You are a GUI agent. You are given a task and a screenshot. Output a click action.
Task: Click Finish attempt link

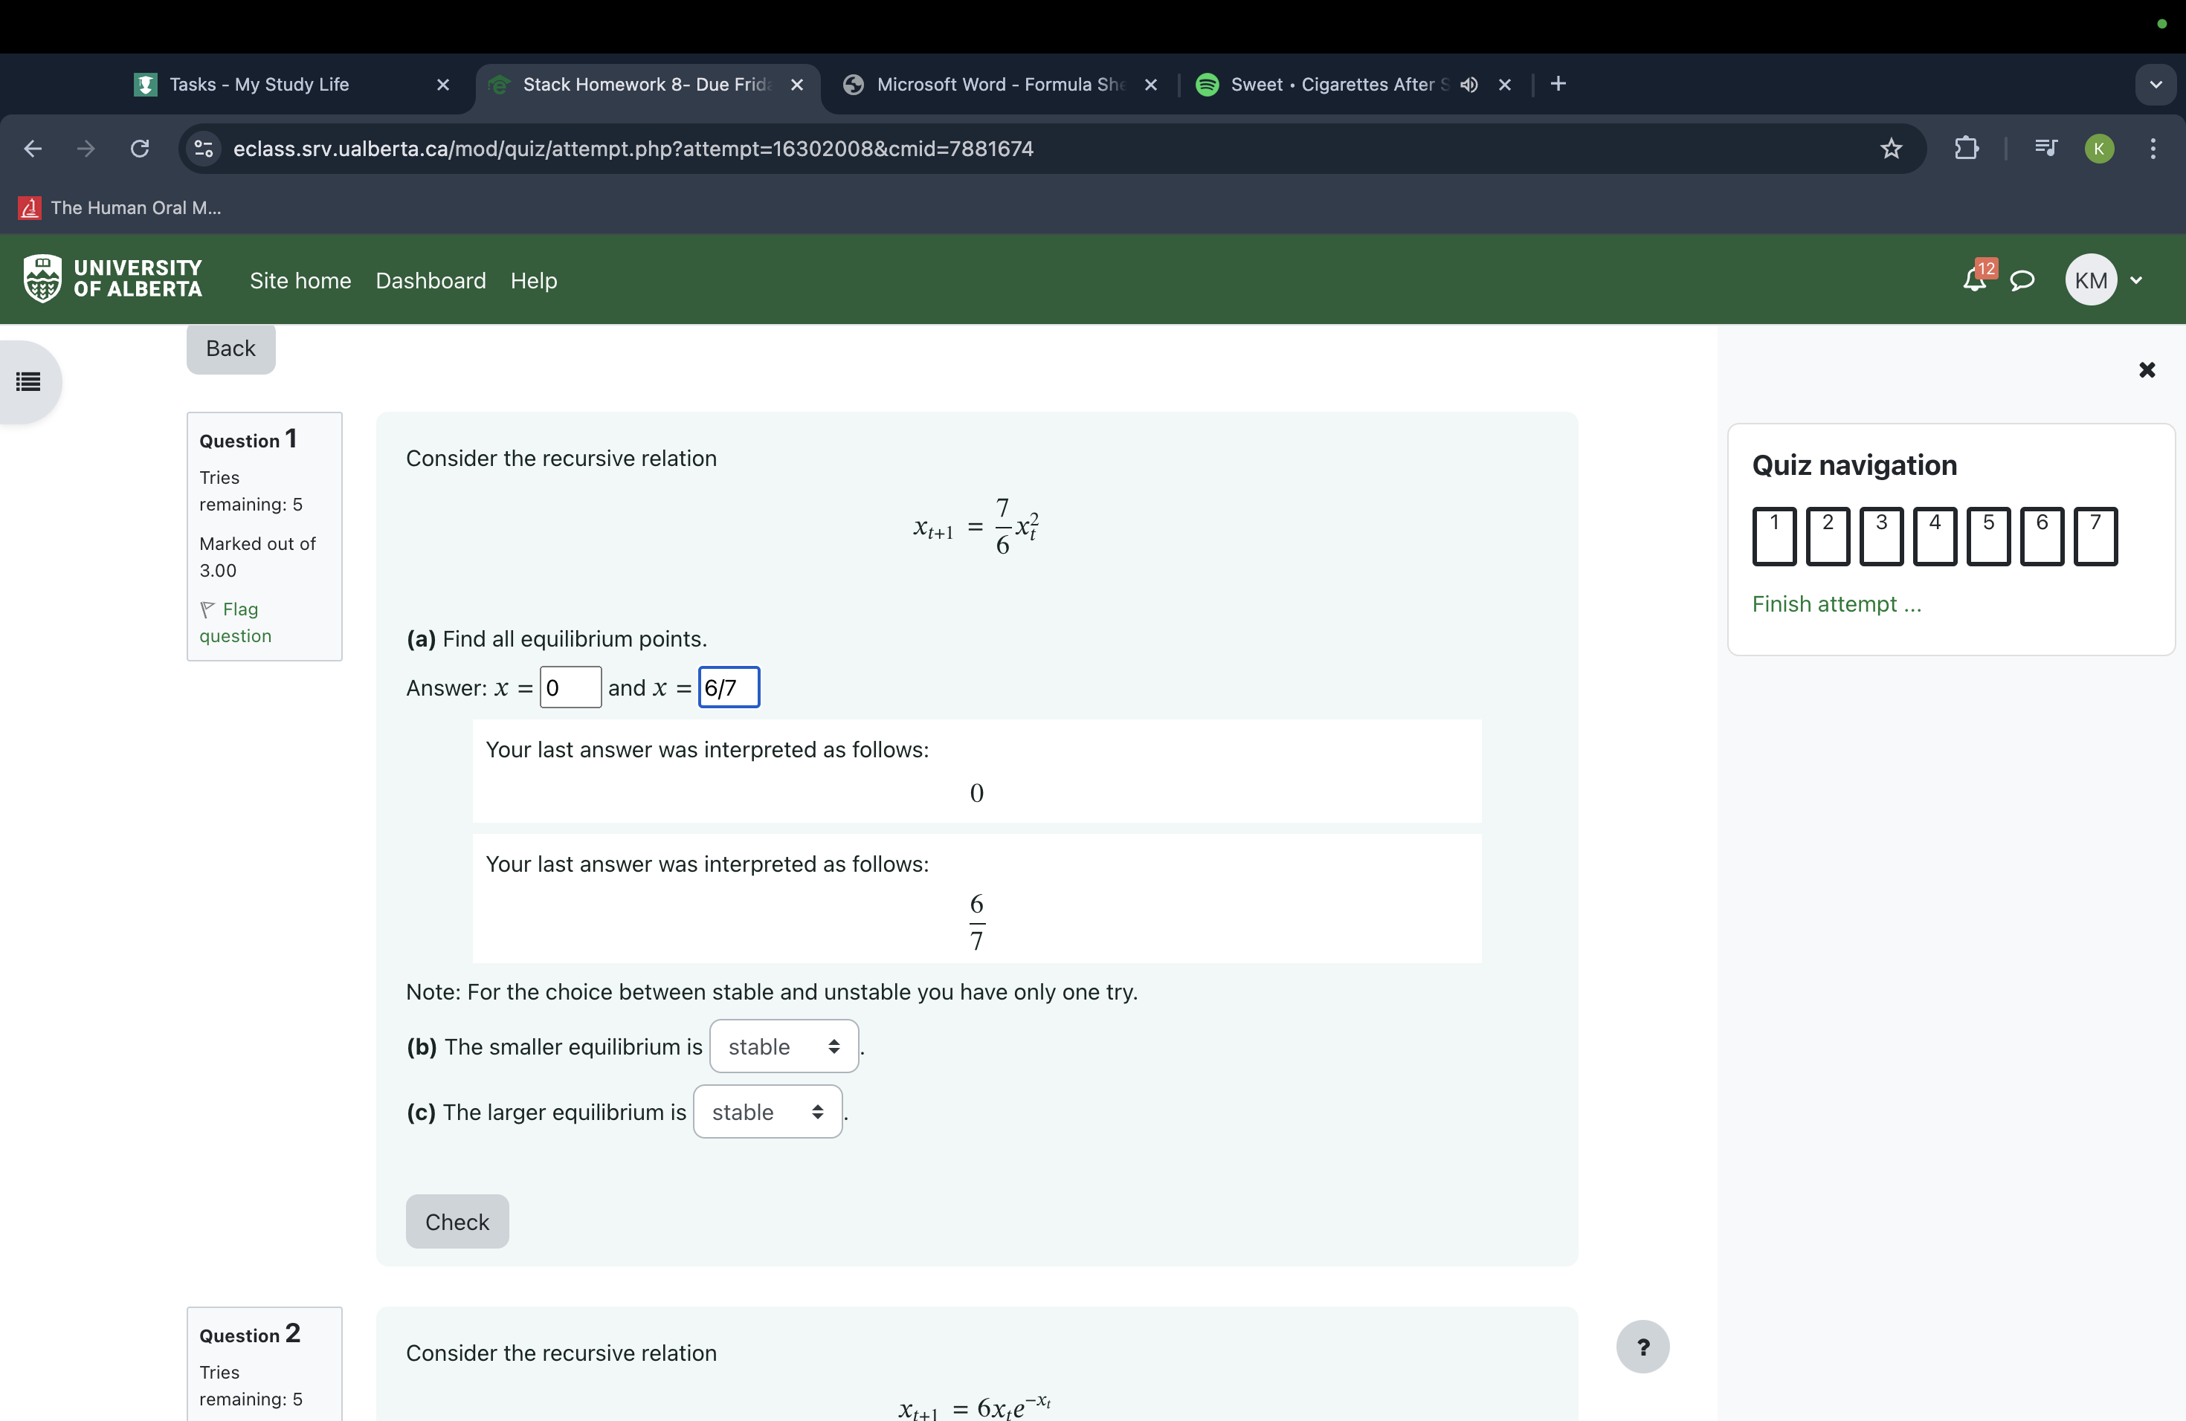tap(1836, 603)
